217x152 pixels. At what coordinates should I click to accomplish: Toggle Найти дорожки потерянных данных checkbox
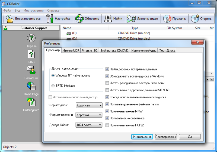click(107, 69)
